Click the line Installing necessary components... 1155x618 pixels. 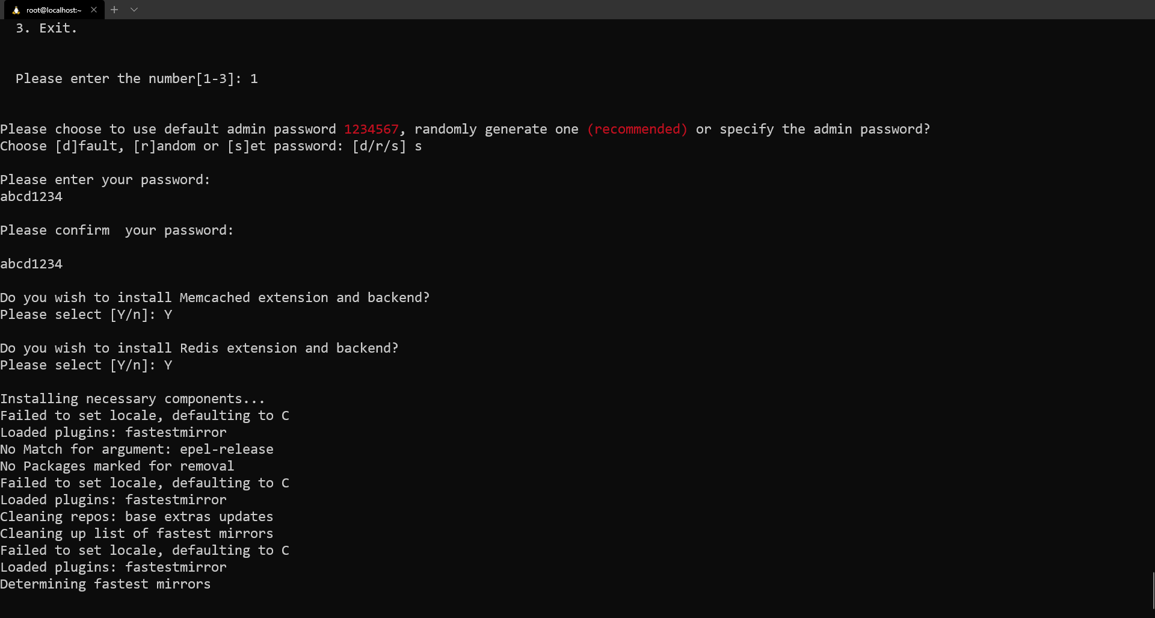pyautogui.click(x=132, y=398)
